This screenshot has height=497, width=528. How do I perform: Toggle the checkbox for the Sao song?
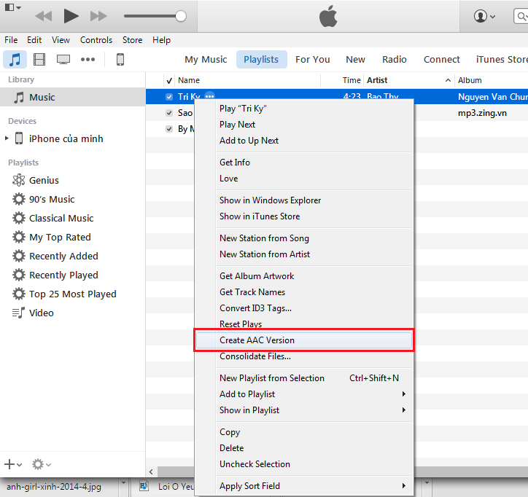[x=169, y=113]
